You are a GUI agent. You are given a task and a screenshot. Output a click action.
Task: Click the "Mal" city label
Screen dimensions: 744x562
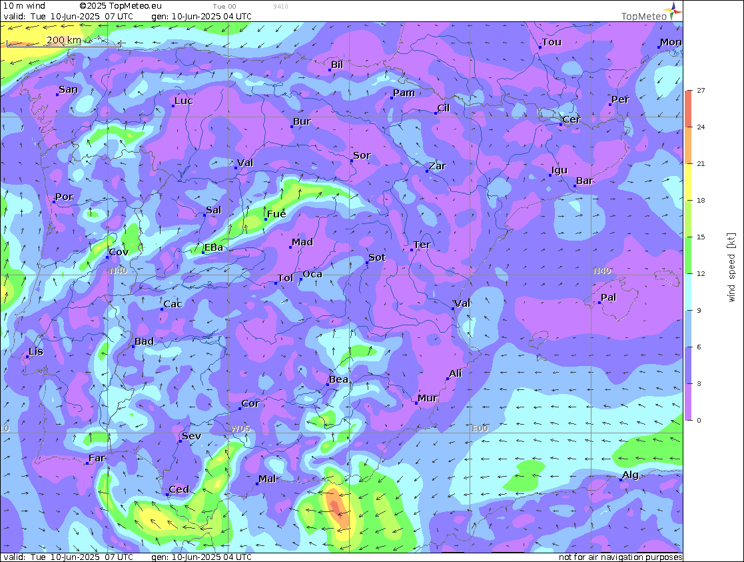pyautogui.click(x=266, y=479)
